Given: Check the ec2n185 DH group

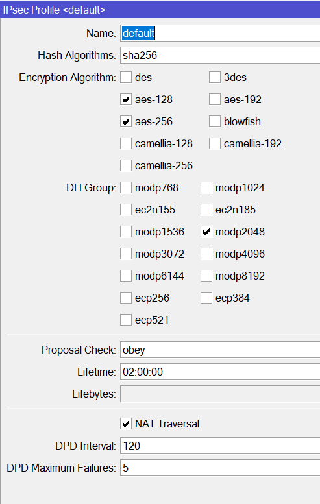Looking at the screenshot, I should (x=206, y=210).
